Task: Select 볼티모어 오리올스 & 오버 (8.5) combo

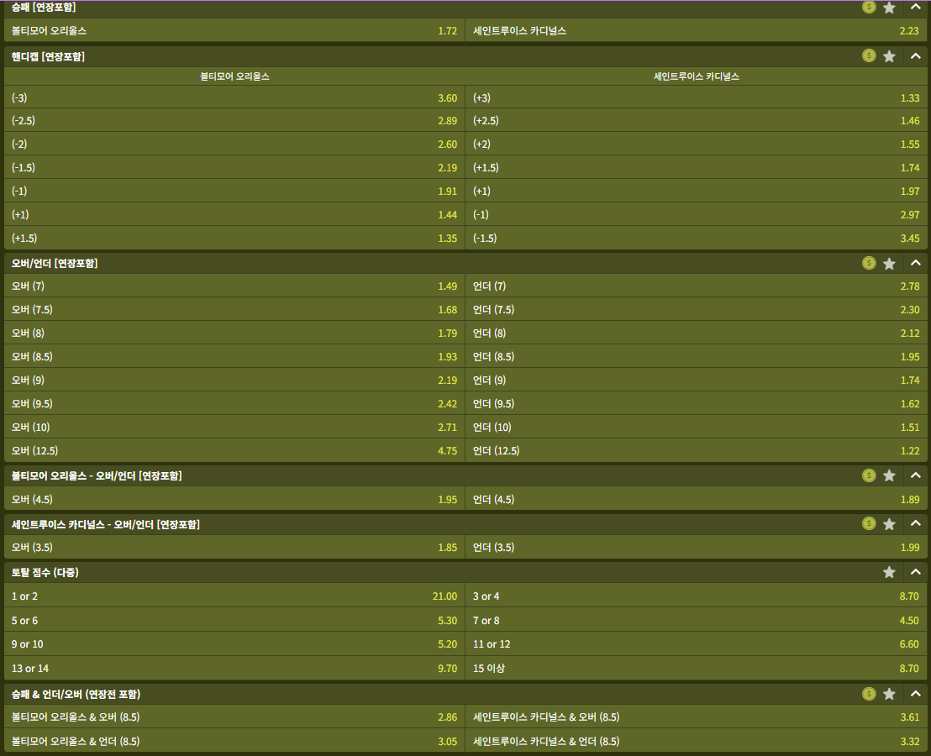Action: (234, 717)
